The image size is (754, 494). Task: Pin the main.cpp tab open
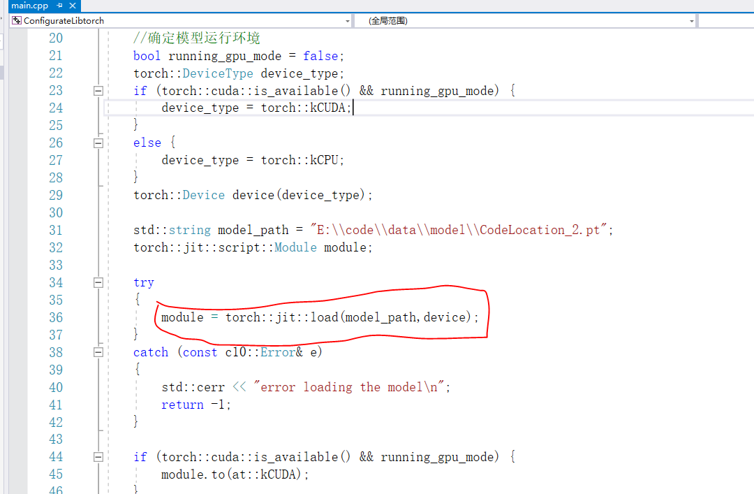(60, 6)
